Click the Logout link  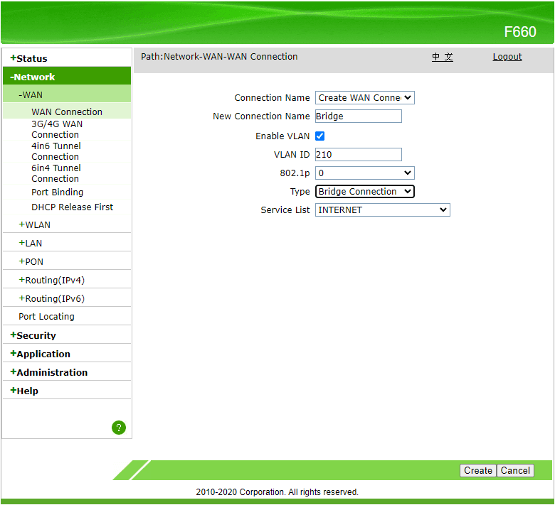click(507, 57)
